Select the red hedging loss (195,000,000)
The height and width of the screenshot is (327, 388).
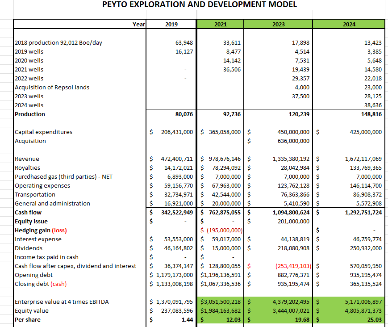[225, 230]
